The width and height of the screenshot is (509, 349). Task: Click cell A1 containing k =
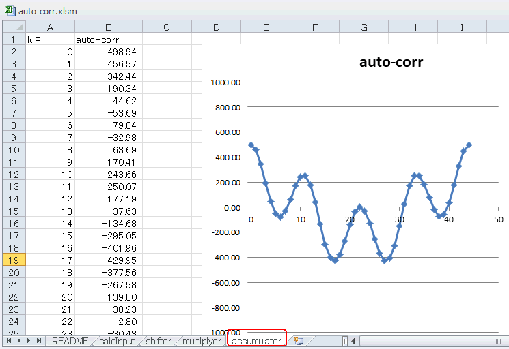pyautogui.click(x=51, y=39)
